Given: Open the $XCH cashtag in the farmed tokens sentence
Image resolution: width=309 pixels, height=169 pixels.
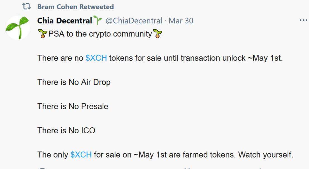Looking at the screenshot, I should click(x=81, y=155).
